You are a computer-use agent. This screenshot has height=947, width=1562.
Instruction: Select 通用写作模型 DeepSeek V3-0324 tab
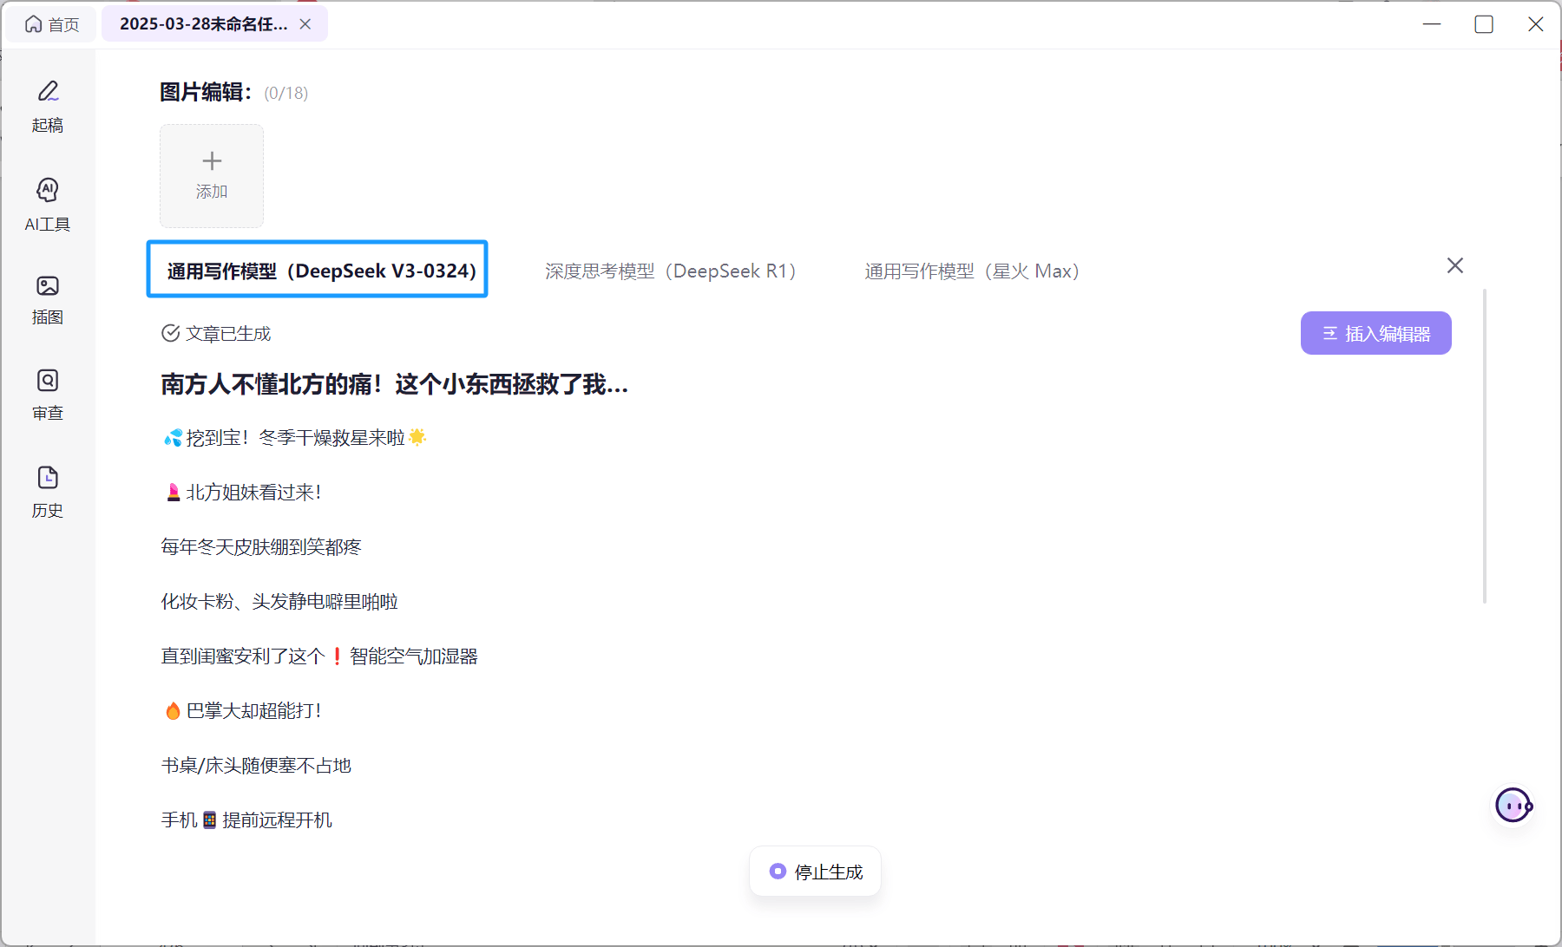[318, 271]
